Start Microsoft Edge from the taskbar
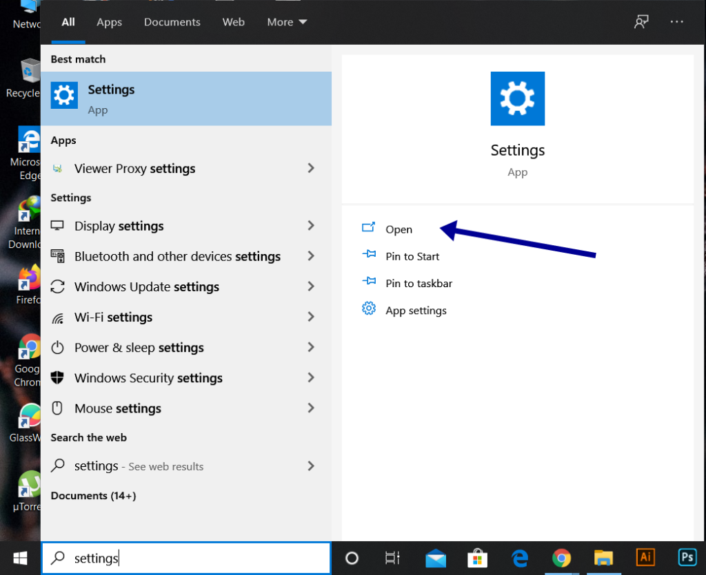This screenshot has width=706, height=575. (520, 558)
